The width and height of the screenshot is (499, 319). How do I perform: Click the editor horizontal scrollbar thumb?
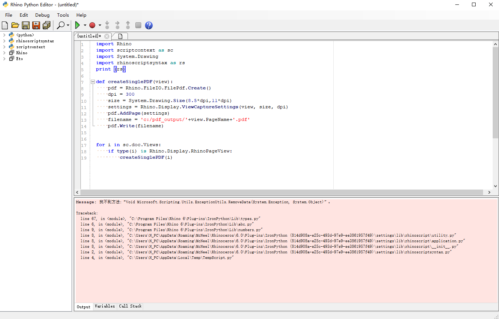282,192
